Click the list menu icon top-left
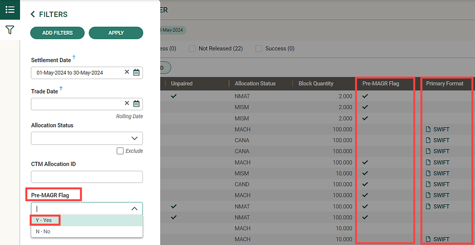475x245 pixels. coord(9,9)
